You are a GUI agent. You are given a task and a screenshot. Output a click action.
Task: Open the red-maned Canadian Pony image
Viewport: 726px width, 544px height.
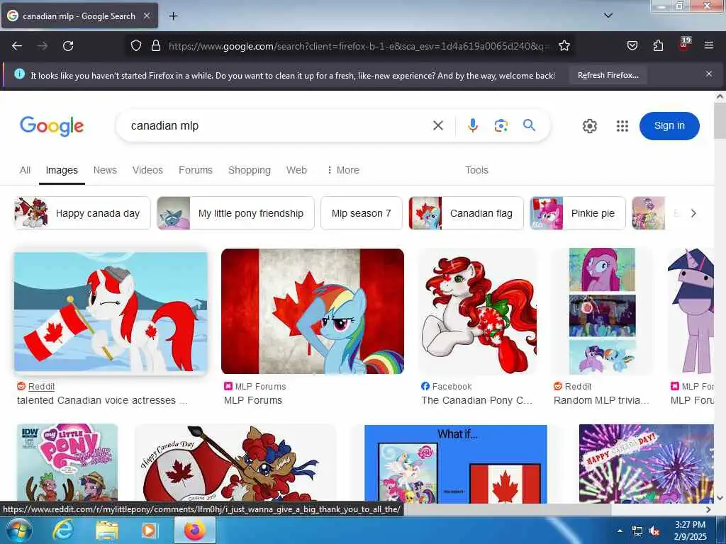[478, 312]
